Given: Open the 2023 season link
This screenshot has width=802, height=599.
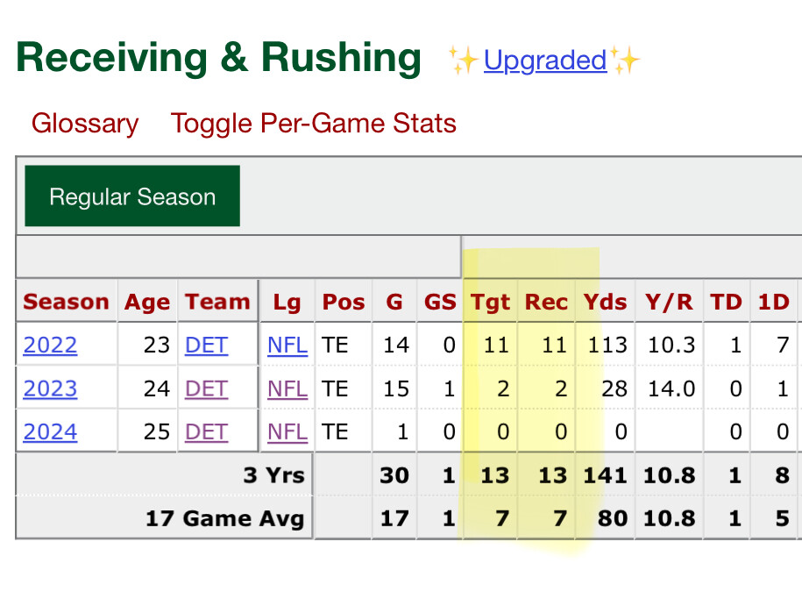Looking at the screenshot, I should 50,389.
